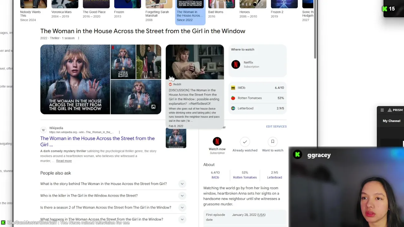Image resolution: width=404 pixels, height=227 pixels.
Task: Open the Letterboxd link in About
Action: pyautogui.click(x=275, y=178)
